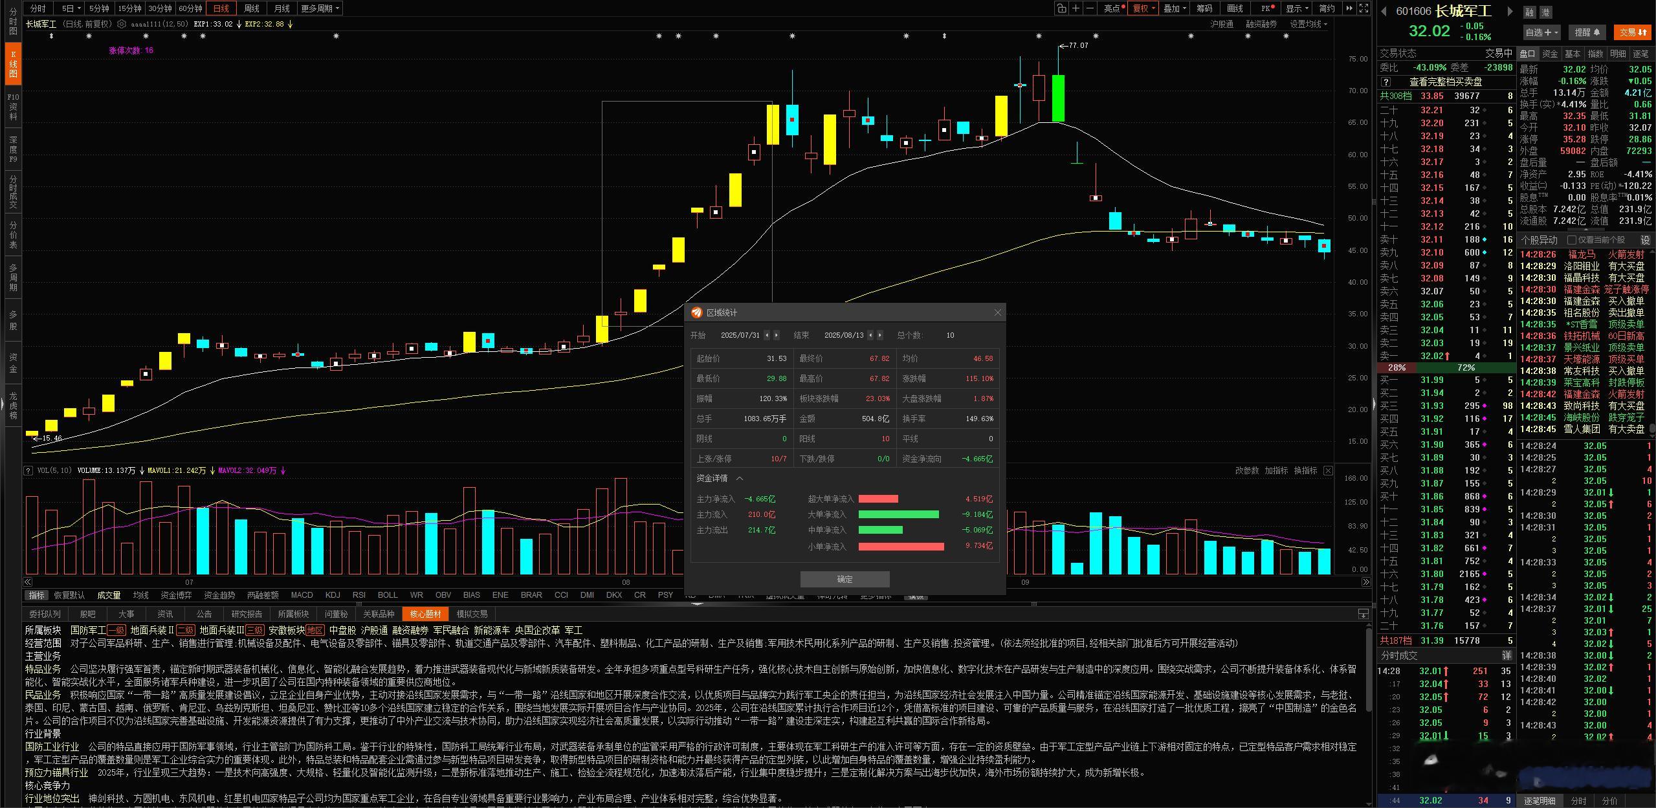Go to previous stock arrow
Viewport: 1656px width, 808px height.
click(x=1384, y=11)
